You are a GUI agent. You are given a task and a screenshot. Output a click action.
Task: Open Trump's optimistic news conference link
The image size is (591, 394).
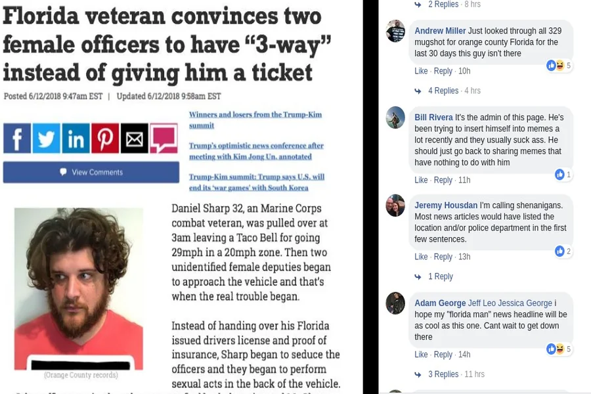[x=256, y=151]
